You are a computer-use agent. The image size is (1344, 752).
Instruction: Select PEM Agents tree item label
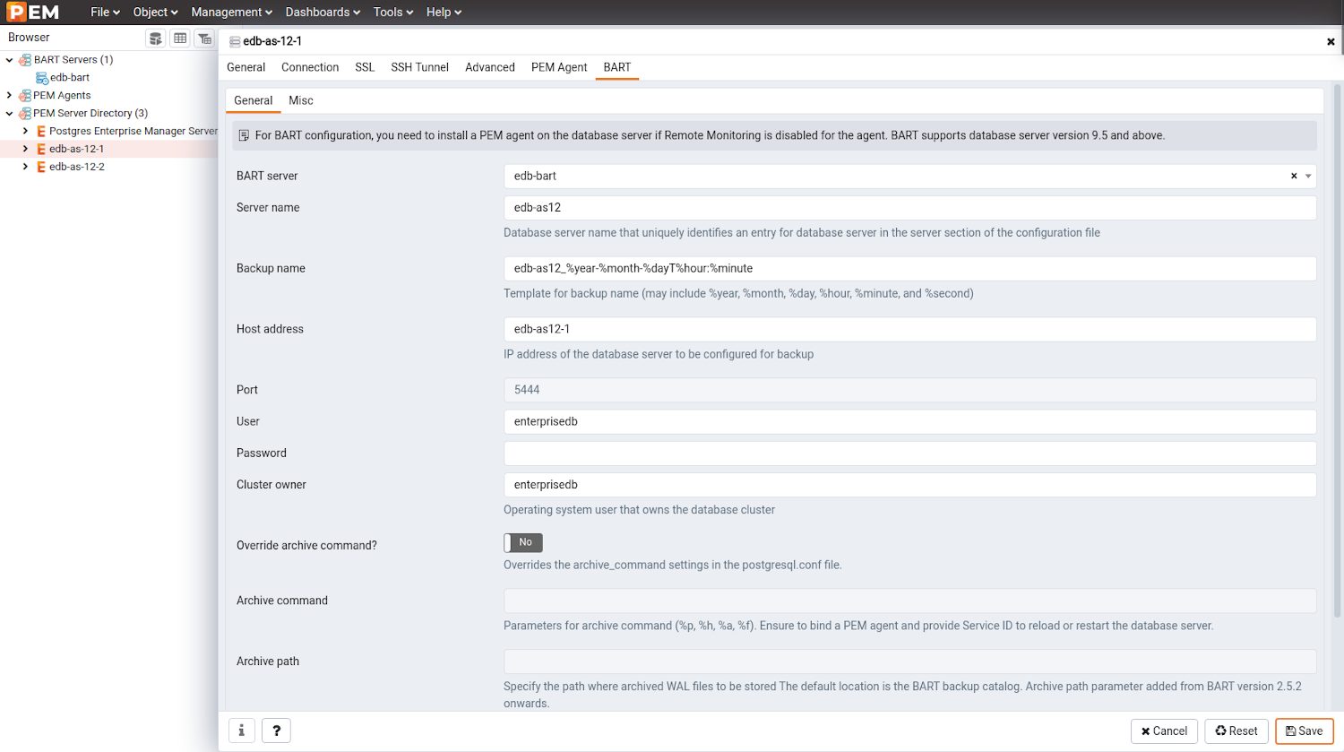(x=62, y=96)
